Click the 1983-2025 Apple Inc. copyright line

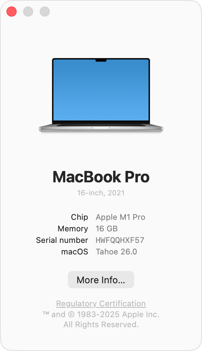click(x=101, y=315)
